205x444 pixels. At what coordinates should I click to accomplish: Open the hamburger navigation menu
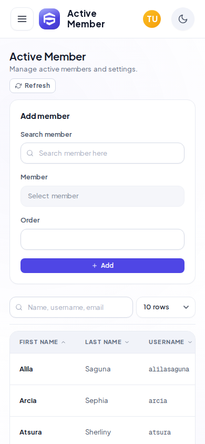pyautogui.click(x=22, y=19)
